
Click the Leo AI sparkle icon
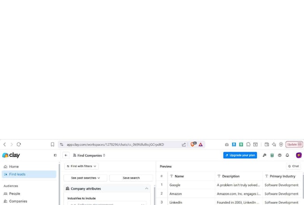coord(274,144)
